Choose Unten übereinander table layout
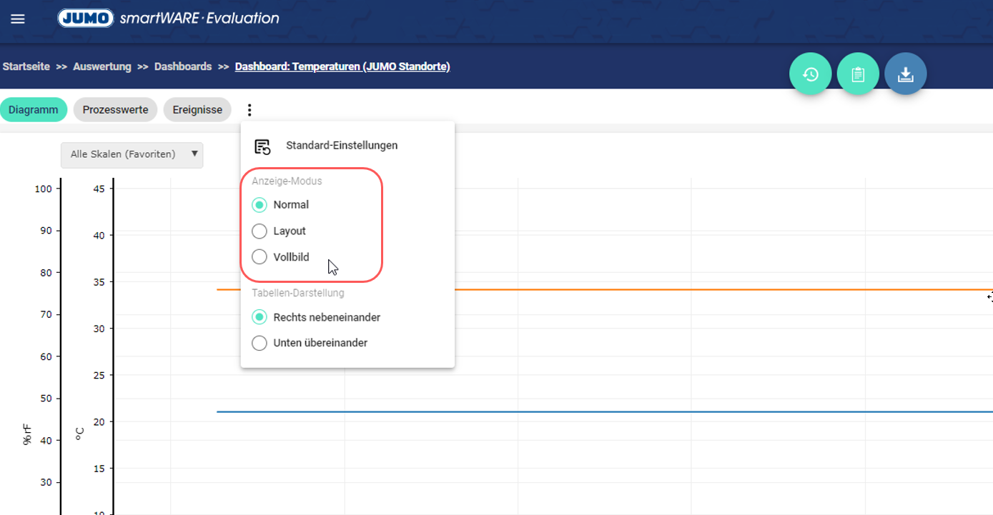Image resolution: width=993 pixels, height=515 pixels. point(260,344)
